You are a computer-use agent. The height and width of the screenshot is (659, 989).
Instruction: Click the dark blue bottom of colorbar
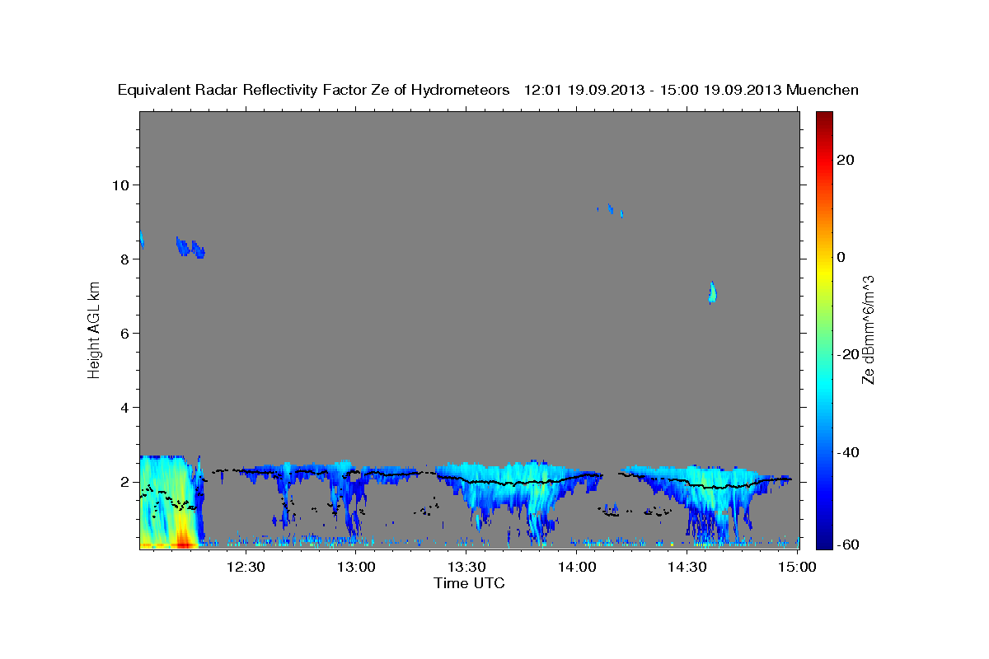point(823,540)
